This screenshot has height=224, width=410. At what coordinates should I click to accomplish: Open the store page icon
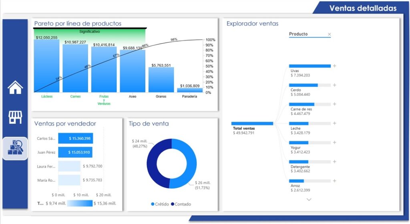point(15,117)
